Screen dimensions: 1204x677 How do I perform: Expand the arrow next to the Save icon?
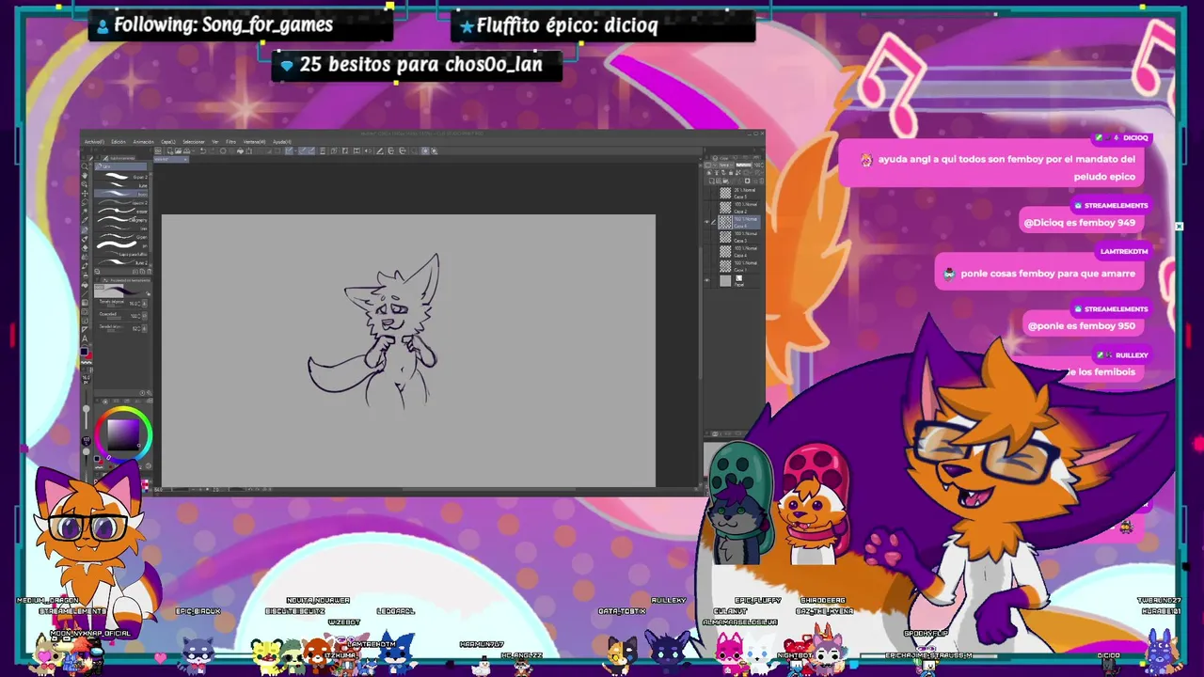pos(193,151)
